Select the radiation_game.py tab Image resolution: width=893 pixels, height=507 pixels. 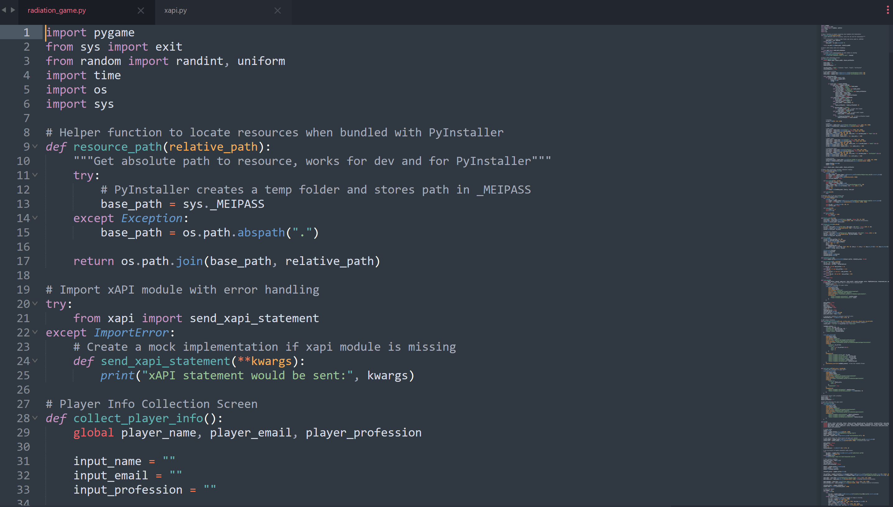coord(57,11)
